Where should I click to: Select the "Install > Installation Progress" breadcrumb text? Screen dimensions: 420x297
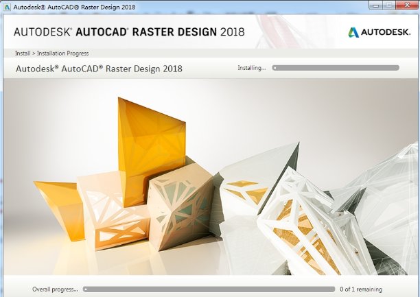click(51, 54)
